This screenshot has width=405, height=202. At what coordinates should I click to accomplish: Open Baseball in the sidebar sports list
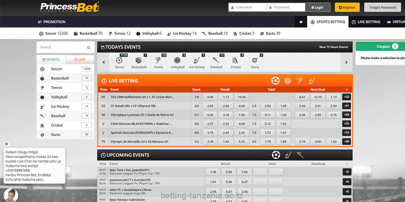coord(65,116)
